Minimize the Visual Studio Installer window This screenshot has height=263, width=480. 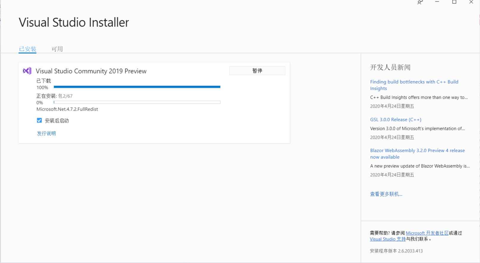point(437,2)
